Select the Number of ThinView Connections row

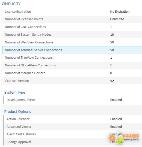tap(72, 58)
